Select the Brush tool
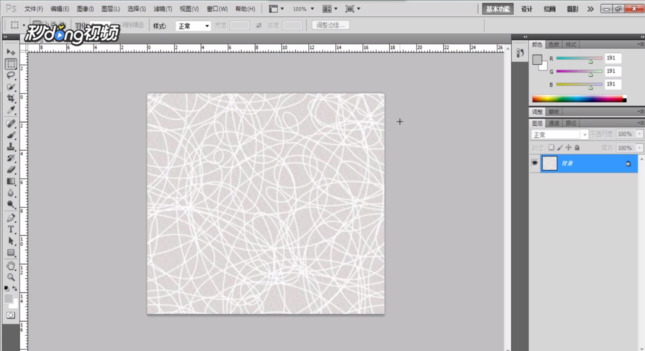The height and width of the screenshot is (351, 645). tap(11, 135)
